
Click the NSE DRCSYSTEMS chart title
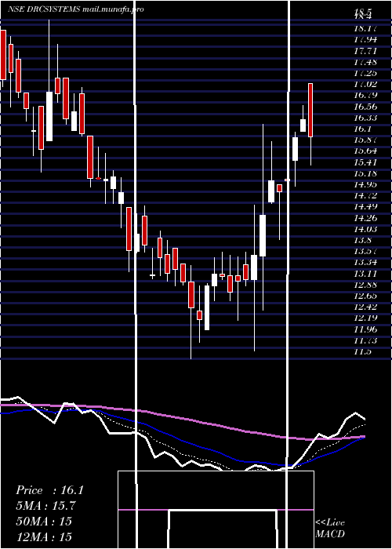(75, 9)
